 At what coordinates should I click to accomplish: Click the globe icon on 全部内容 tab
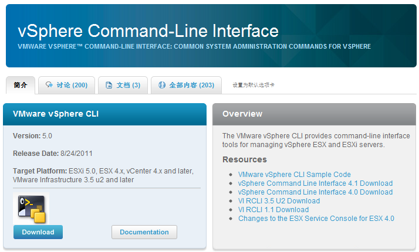click(161, 86)
